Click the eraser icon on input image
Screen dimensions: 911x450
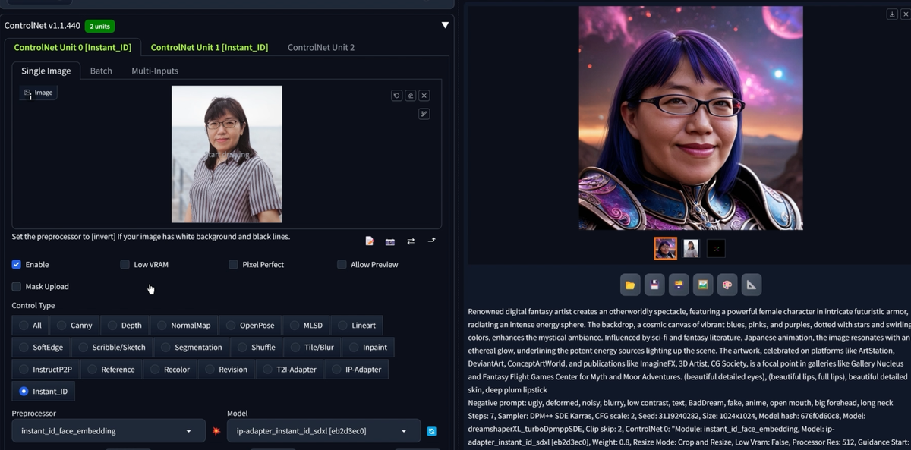point(410,95)
